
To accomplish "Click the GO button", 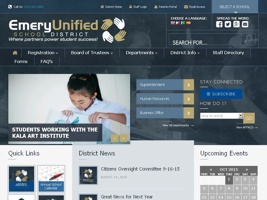I will point(249,118).
